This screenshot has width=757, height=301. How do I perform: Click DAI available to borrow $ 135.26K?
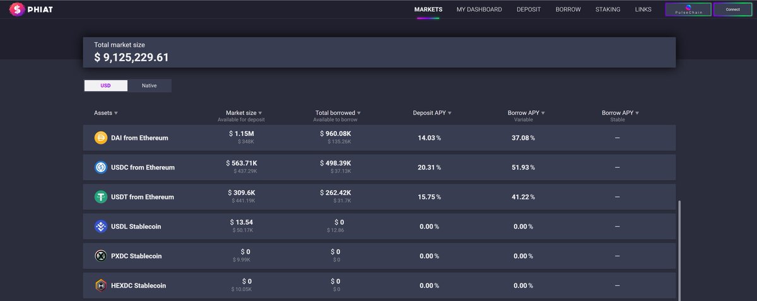click(x=339, y=142)
